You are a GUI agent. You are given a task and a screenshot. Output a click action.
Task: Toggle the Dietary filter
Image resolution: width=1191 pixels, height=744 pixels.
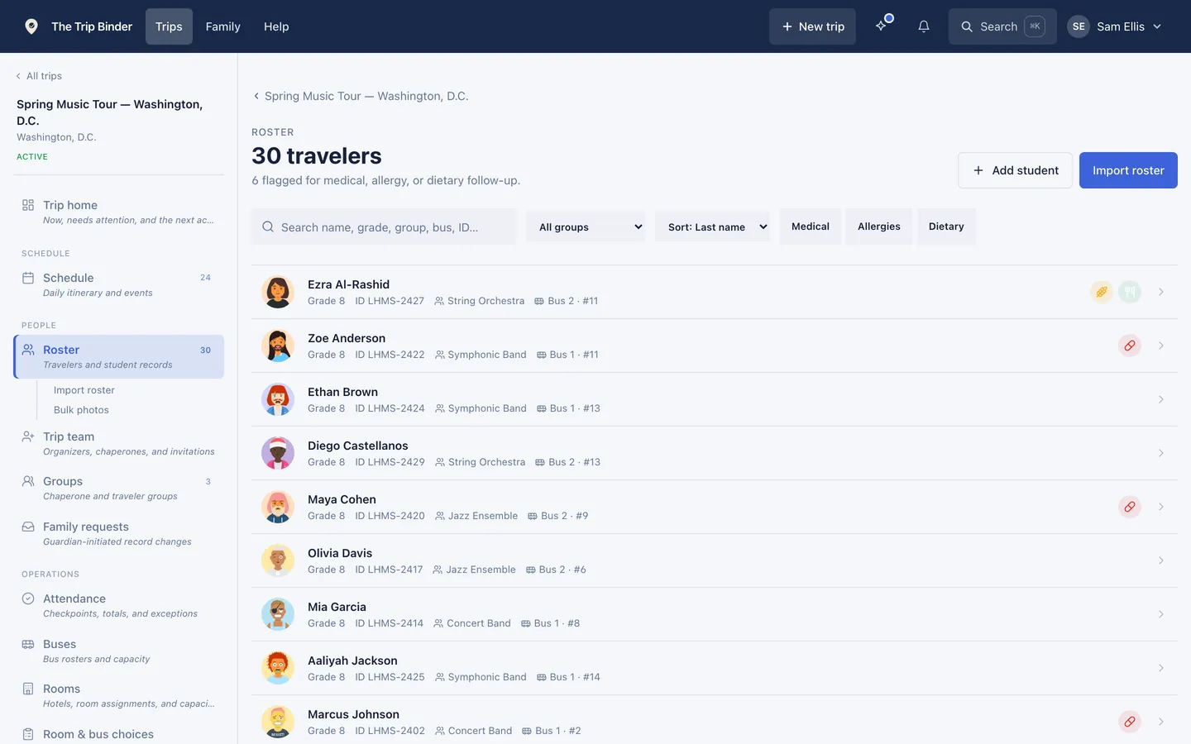tap(946, 227)
